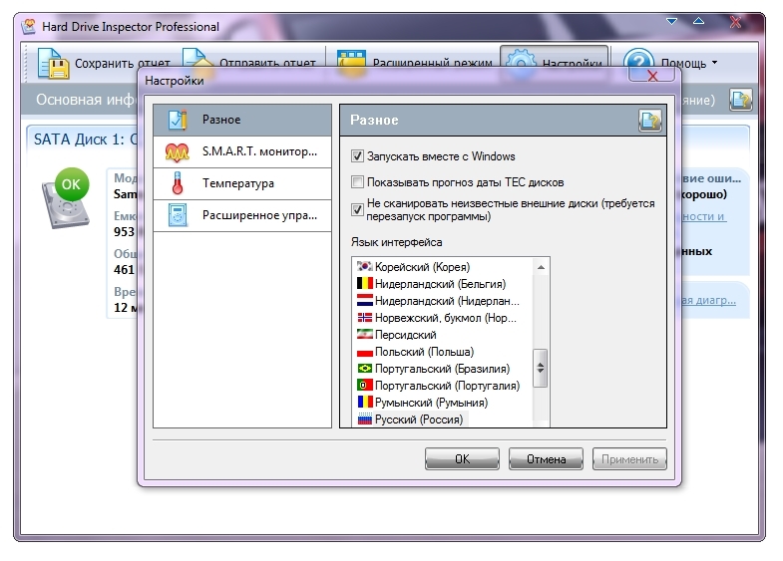Click the floppy disk Save report icon
The height and width of the screenshot is (561, 783).
click(x=53, y=62)
